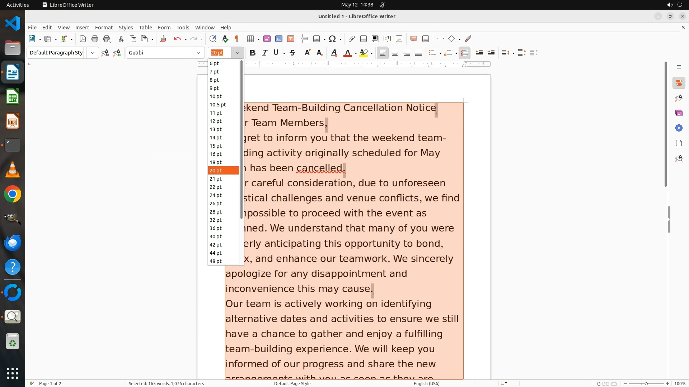Toggle Formatting Marks pilcrow icon
Viewport: 689px width, 387px height.
pos(236,39)
